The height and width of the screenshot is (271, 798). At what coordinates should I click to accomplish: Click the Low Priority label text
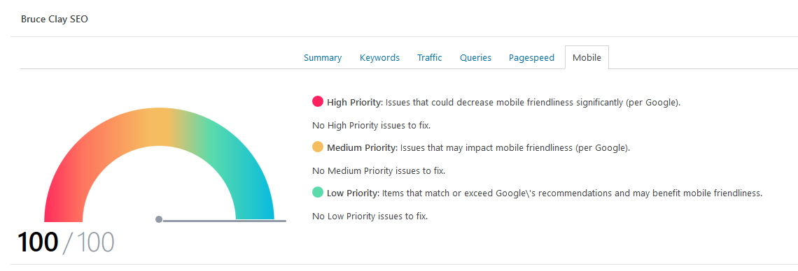click(x=353, y=193)
